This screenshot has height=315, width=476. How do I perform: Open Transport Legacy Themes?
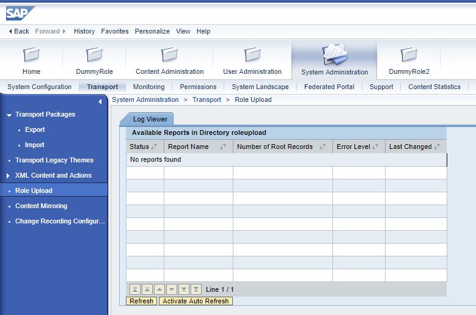(x=54, y=160)
